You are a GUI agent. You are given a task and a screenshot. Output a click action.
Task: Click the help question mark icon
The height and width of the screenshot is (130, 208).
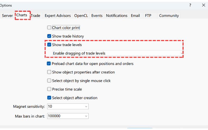coord(190,5)
